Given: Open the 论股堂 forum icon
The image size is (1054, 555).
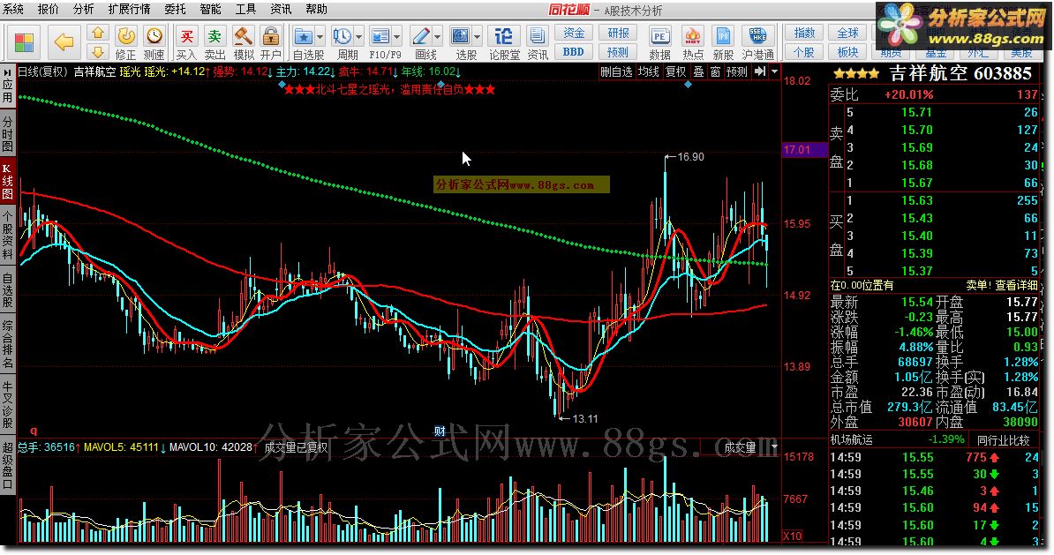Looking at the screenshot, I should pyautogui.click(x=503, y=35).
